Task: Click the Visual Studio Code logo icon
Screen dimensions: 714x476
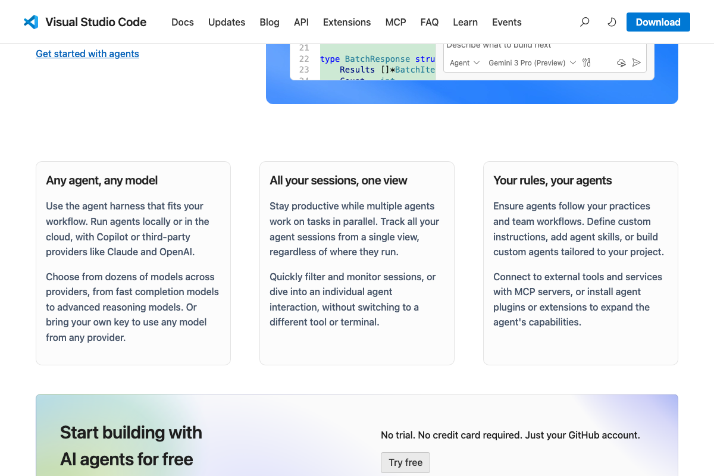Action: (x=30, y=22)
